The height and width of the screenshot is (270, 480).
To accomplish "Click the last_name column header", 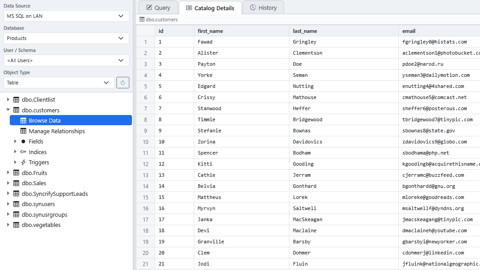I will click(344, 31).
